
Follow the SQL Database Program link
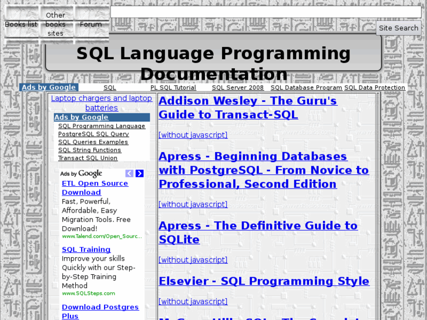307,87
